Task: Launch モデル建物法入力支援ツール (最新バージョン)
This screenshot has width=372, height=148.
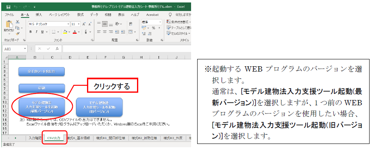Action: pyautogui.click(x=41, y=107)
